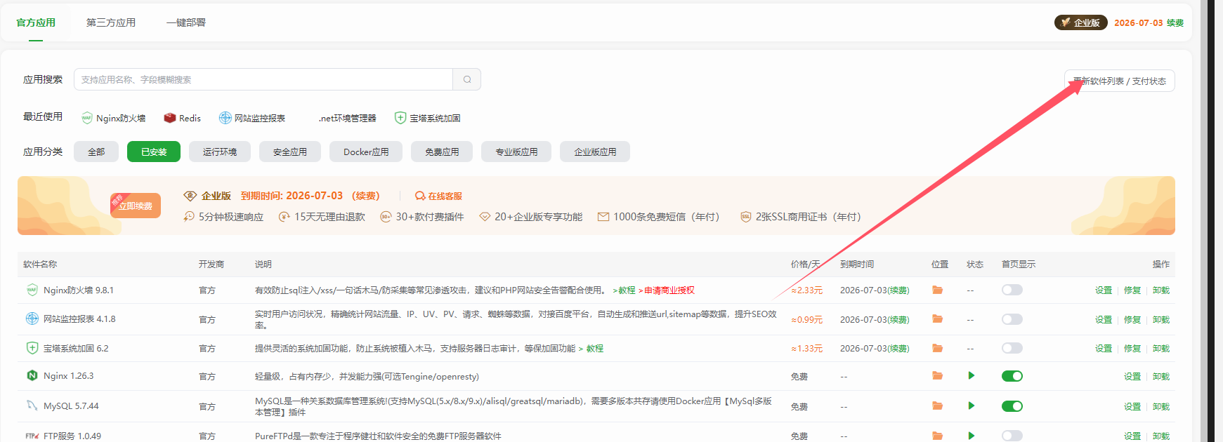
Task: Select the 全部 category filter
Action: (x=96, y=152)
